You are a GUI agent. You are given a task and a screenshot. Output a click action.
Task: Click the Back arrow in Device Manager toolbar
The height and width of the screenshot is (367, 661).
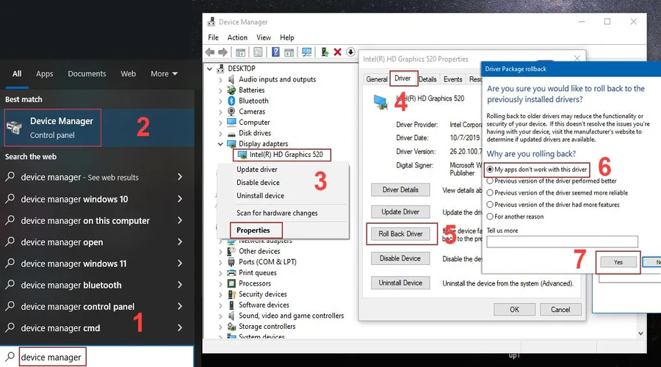tap(210, 52)
